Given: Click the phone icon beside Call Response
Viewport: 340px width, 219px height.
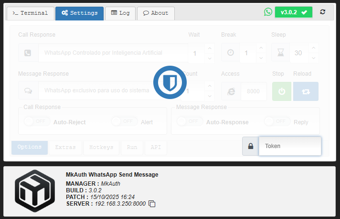Looking at the screenshot, I should tap(28, 53).
